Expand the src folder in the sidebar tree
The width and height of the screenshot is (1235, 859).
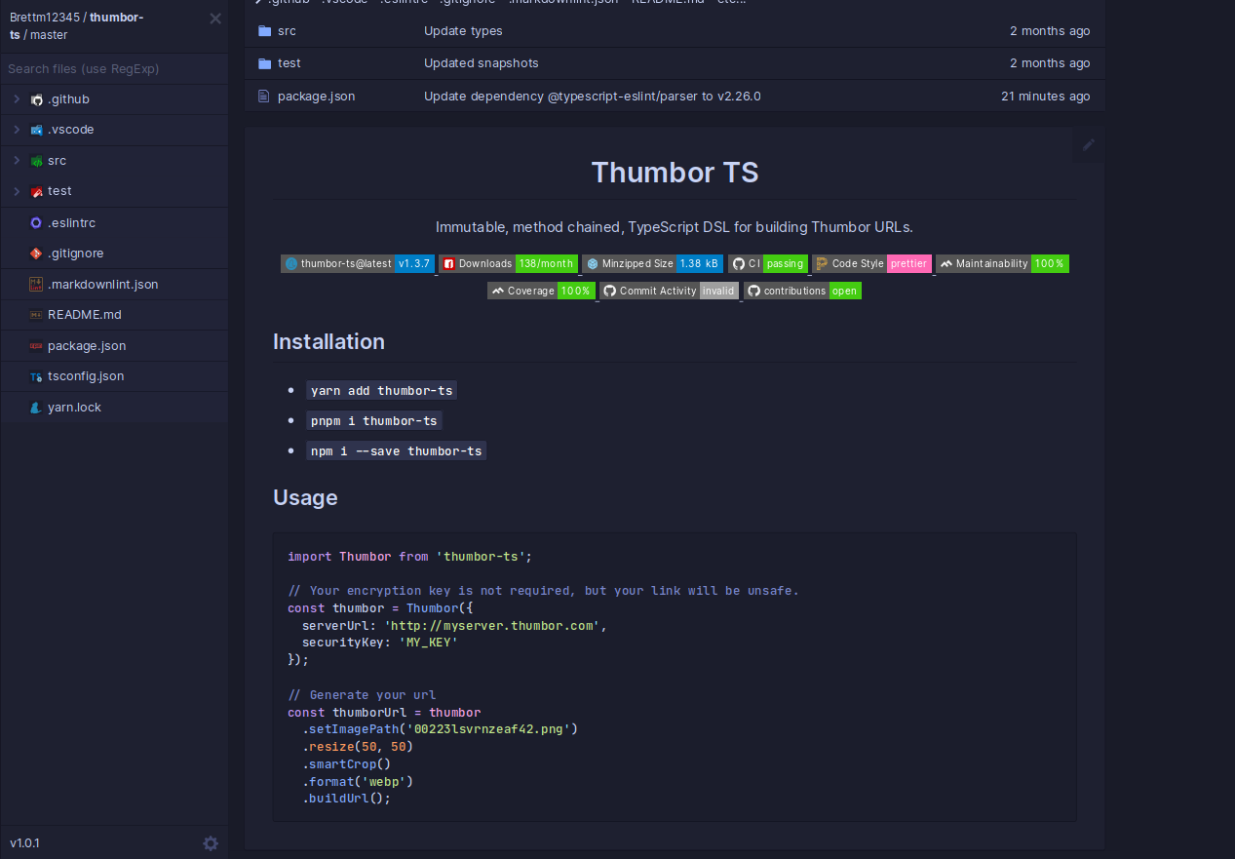click(16, 160)
